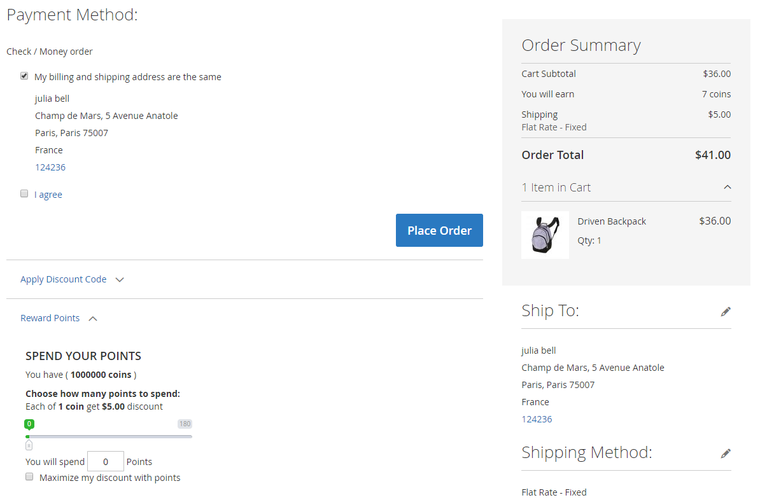Screen dimensions: 760x500
Task: Enable Maximize my discount with points
Action: [29, 477]
